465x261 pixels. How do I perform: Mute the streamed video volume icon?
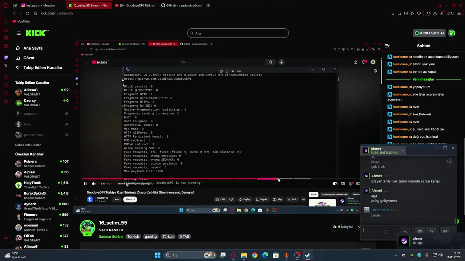[94, 184]
